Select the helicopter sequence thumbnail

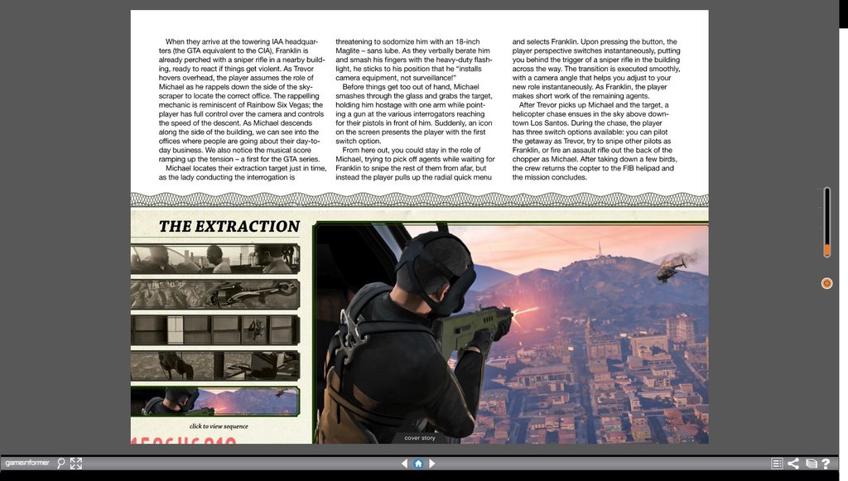coord(214,294)
